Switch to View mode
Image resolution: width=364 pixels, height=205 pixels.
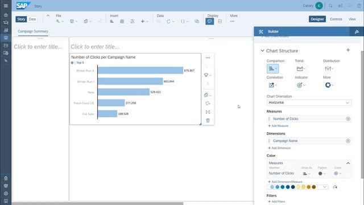352,19
